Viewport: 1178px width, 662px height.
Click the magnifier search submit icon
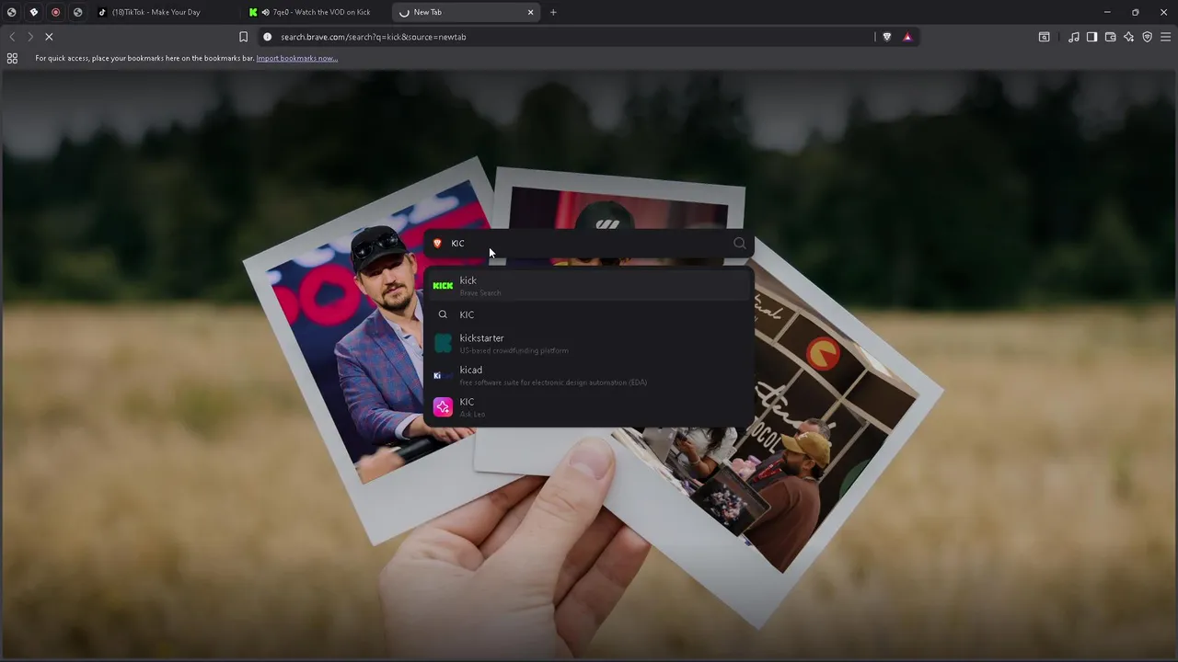(x=740, y=244)
